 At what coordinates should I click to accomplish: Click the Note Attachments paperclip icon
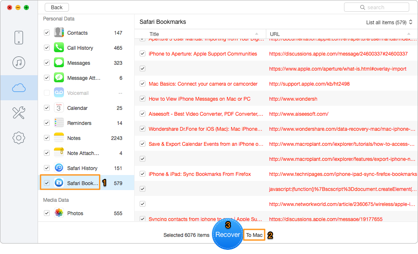click(59, 153)
